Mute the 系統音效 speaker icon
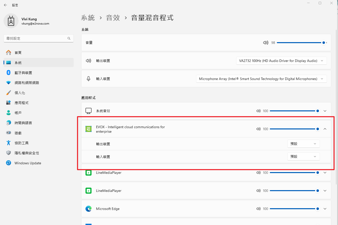Viewport: 338px width, 225px height. click(258, 111)
